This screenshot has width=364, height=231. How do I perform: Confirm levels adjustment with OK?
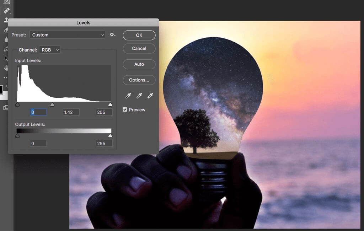click(139, 35)
